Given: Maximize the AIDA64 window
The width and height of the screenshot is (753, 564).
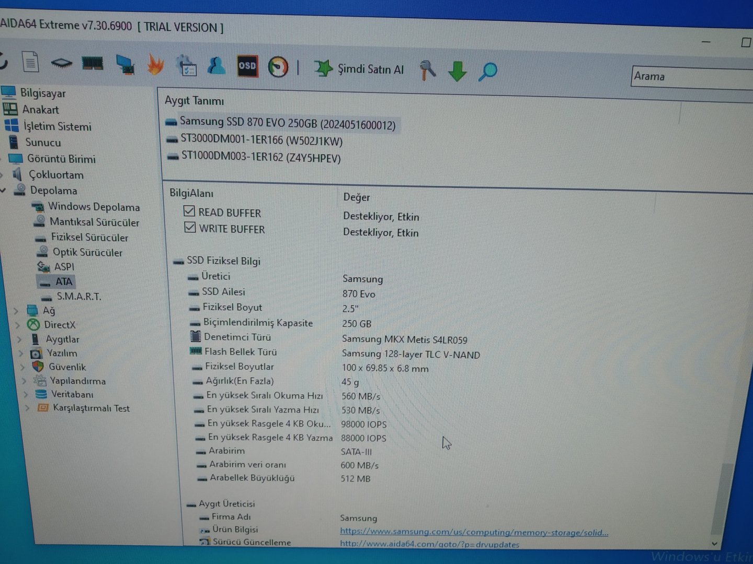Looking at the screenshot, I should pos(746,42).
